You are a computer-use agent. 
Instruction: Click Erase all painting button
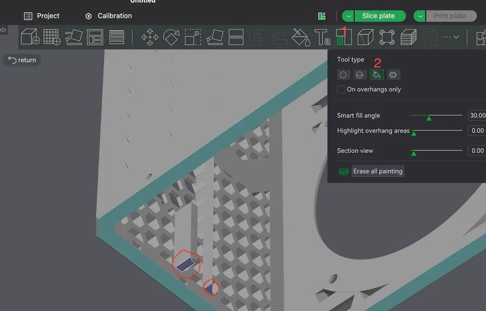point(378,171)
